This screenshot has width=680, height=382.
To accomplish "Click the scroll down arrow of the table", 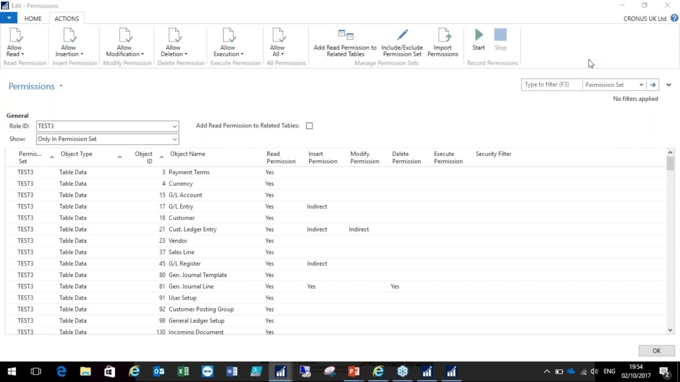I will (x=670, y=330).
